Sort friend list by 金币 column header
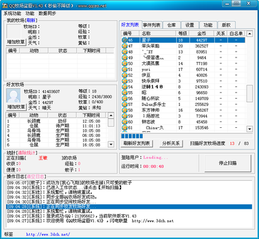The height and width of the screenshot is (239, 259). click(x=202, y=34)
